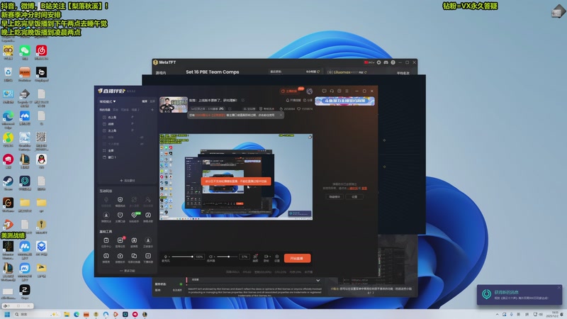Click the speaker icon in the audio bar
The width and height of the screenshot is (567, 319).
point(210,257)
